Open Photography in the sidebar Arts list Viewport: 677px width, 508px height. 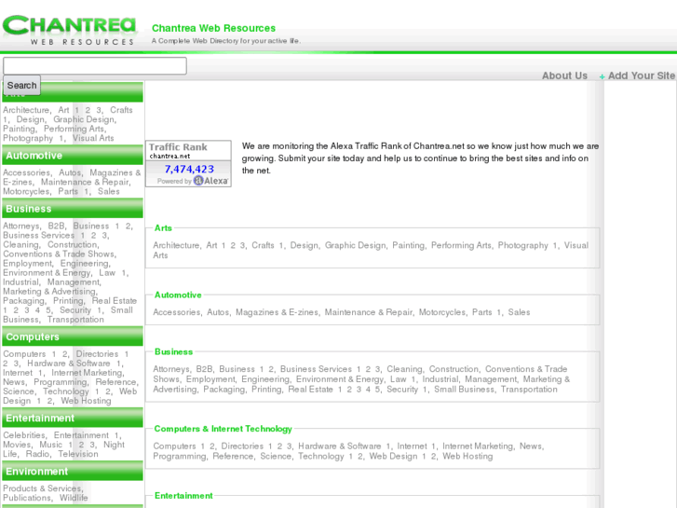click(x=28, y=138)
